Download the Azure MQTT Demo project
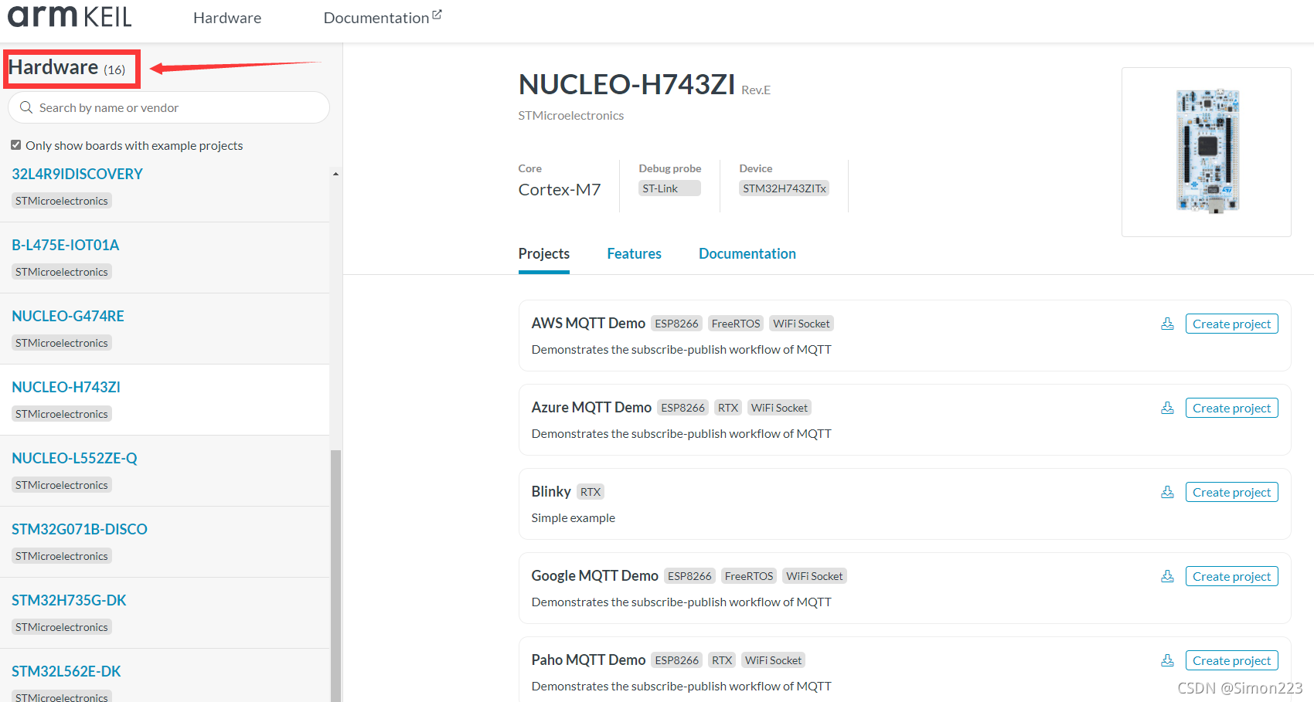This screenshot has width=1314, height=702. [1167, 408]
